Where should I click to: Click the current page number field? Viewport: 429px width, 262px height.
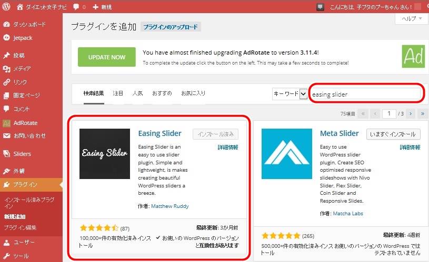[x=389, y=113]
